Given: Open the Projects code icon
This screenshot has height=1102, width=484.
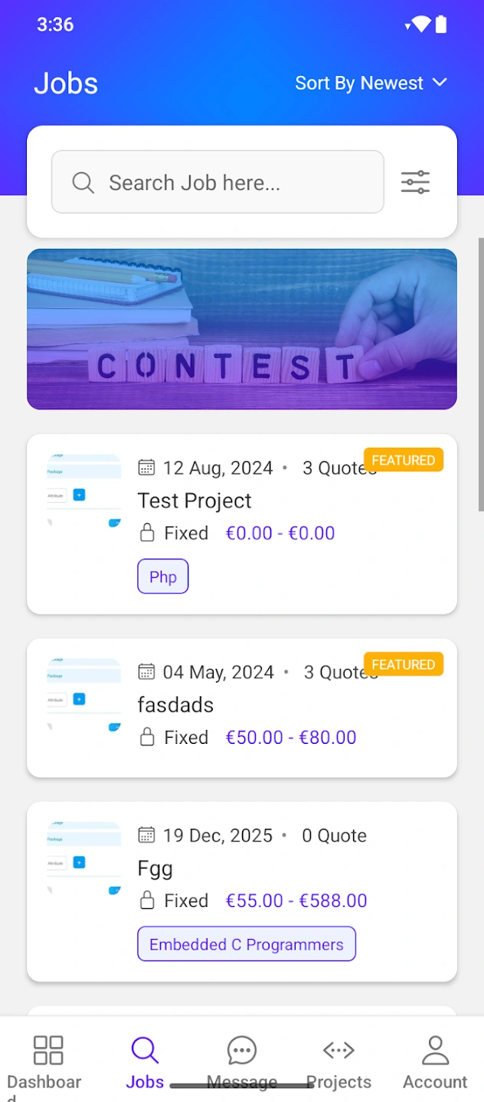Looking at the screenshot, I should (x=338, y=1050).
